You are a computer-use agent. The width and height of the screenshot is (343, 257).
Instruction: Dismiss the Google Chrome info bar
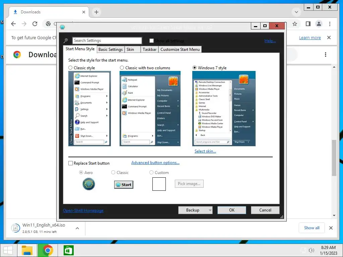click(329, 37)
